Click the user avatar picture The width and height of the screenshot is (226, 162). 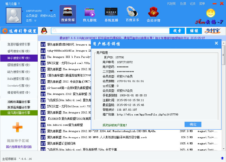14,15
